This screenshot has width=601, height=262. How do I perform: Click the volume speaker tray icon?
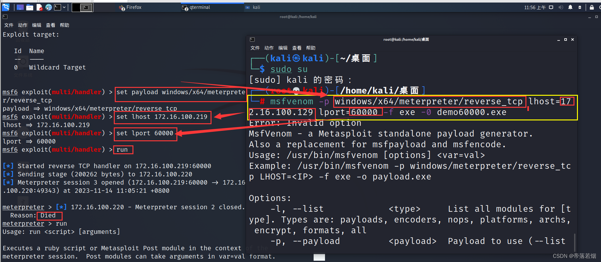[561, 7]
